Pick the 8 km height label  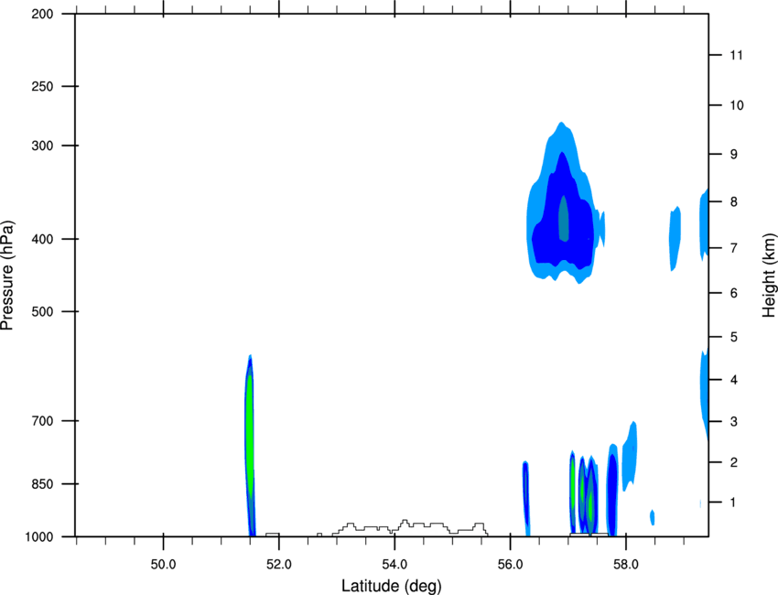734,202
